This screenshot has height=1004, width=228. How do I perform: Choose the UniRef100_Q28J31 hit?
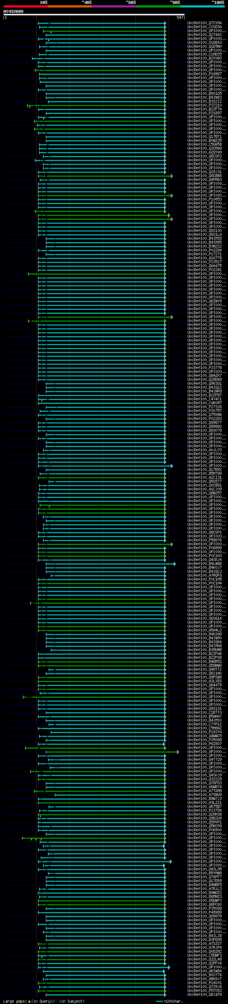coord(204,172)
